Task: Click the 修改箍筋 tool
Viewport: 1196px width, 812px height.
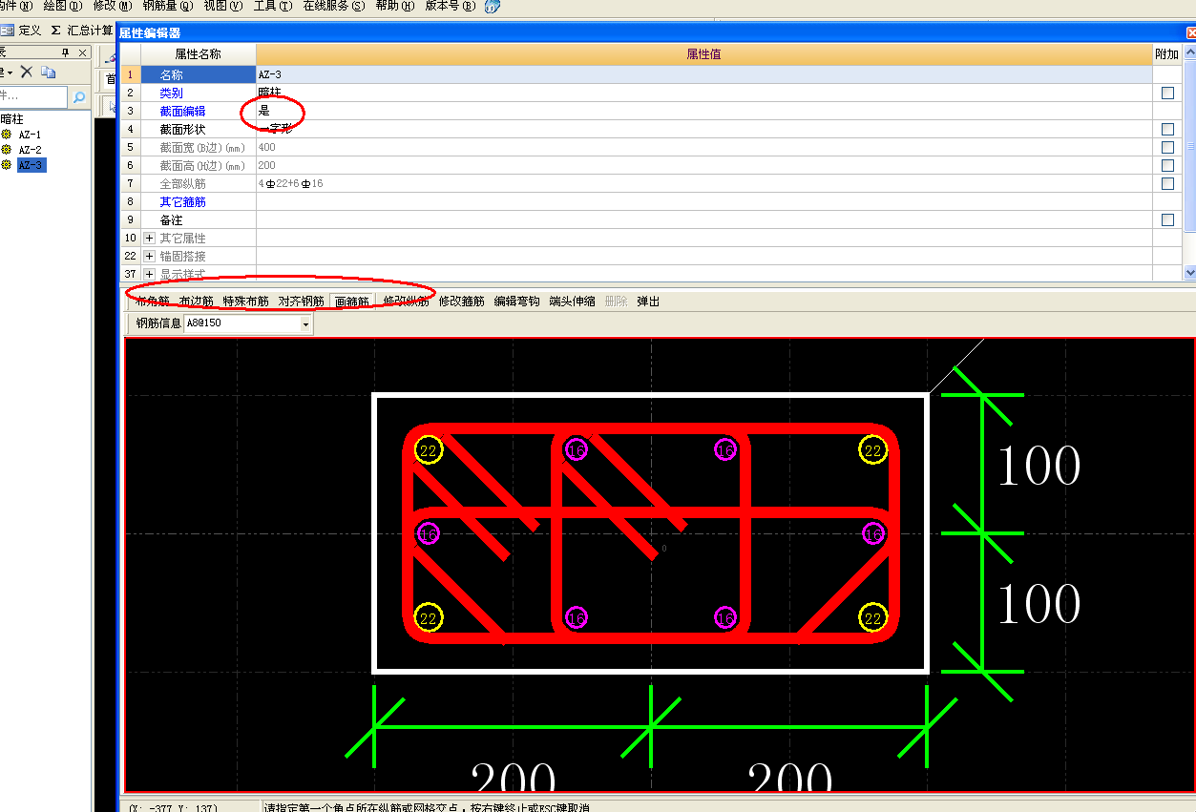Action: (x=462, y=302)
